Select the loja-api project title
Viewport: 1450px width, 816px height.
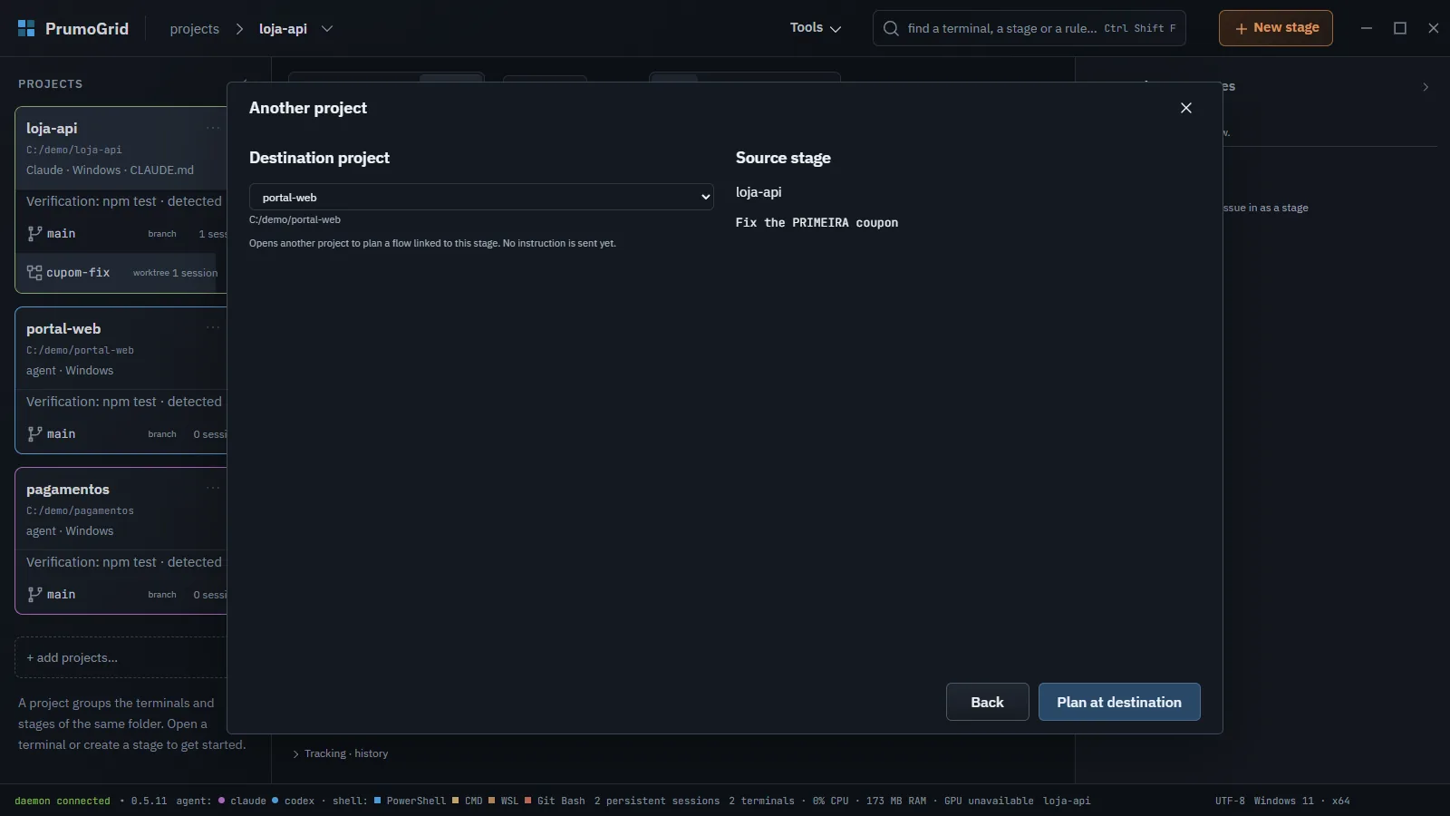click(x=52, y=128)
